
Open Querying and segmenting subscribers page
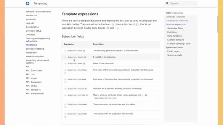38,40
